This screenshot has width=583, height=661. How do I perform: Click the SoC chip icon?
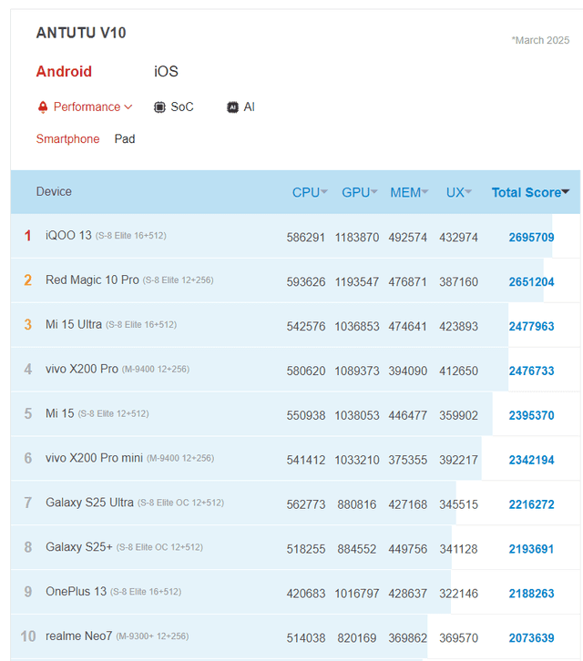159,107
